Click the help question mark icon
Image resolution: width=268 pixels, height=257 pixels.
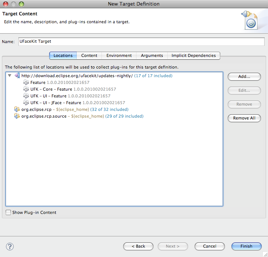pyautogui.click(x=10, y=246)
